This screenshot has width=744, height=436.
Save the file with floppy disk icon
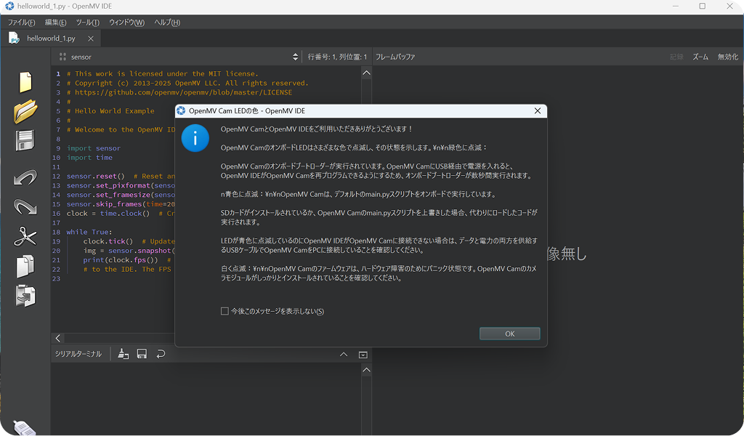pyautogui.click(x=25, y=141)
